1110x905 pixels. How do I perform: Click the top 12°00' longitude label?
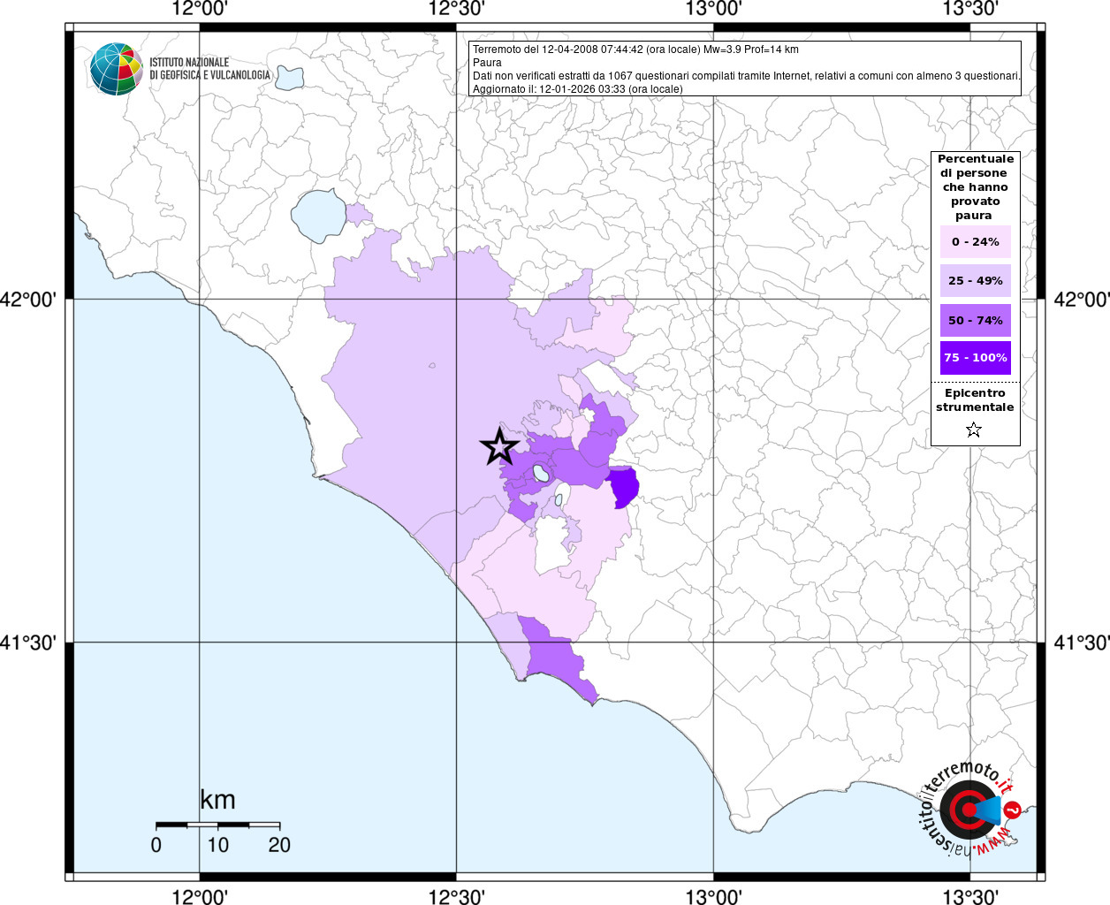[x=200, y=10]
